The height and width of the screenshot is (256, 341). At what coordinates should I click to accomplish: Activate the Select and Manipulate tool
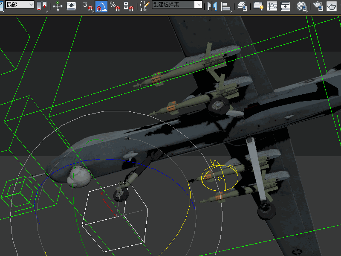58,6
